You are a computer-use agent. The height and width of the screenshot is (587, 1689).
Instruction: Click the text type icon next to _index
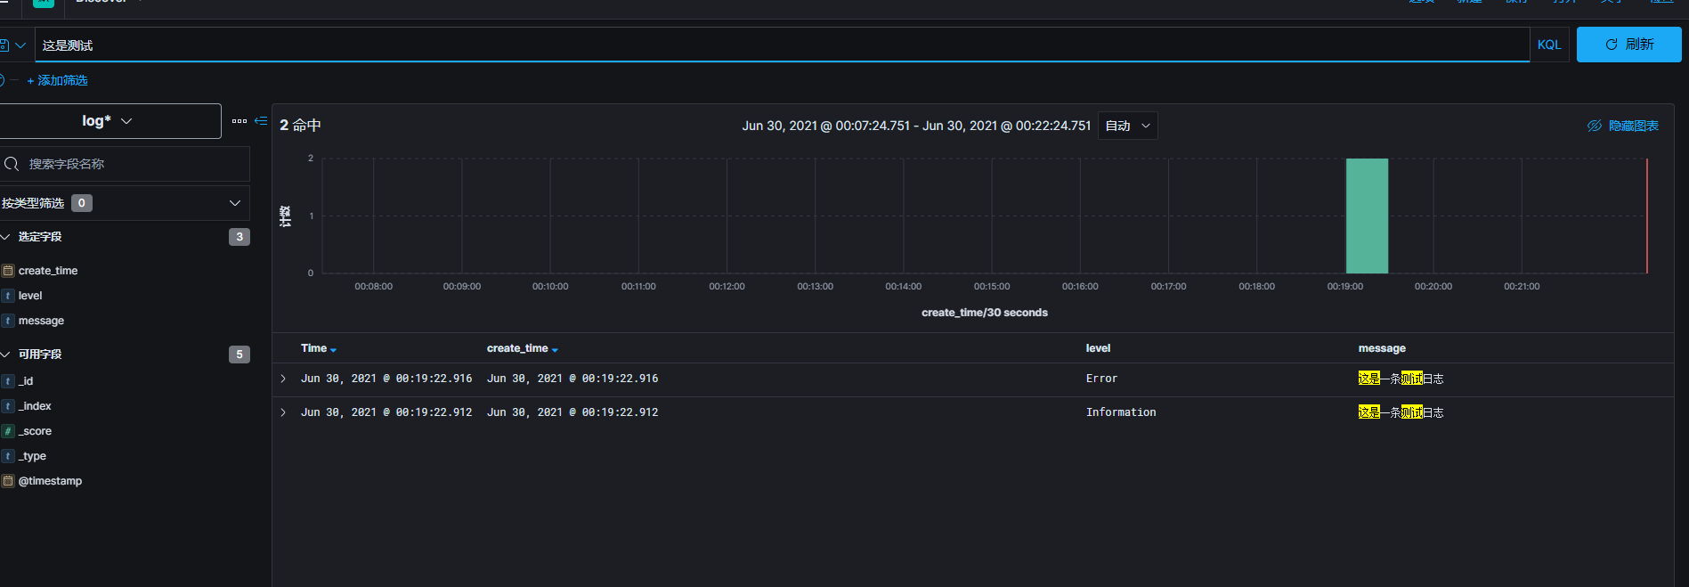point(8,406)
